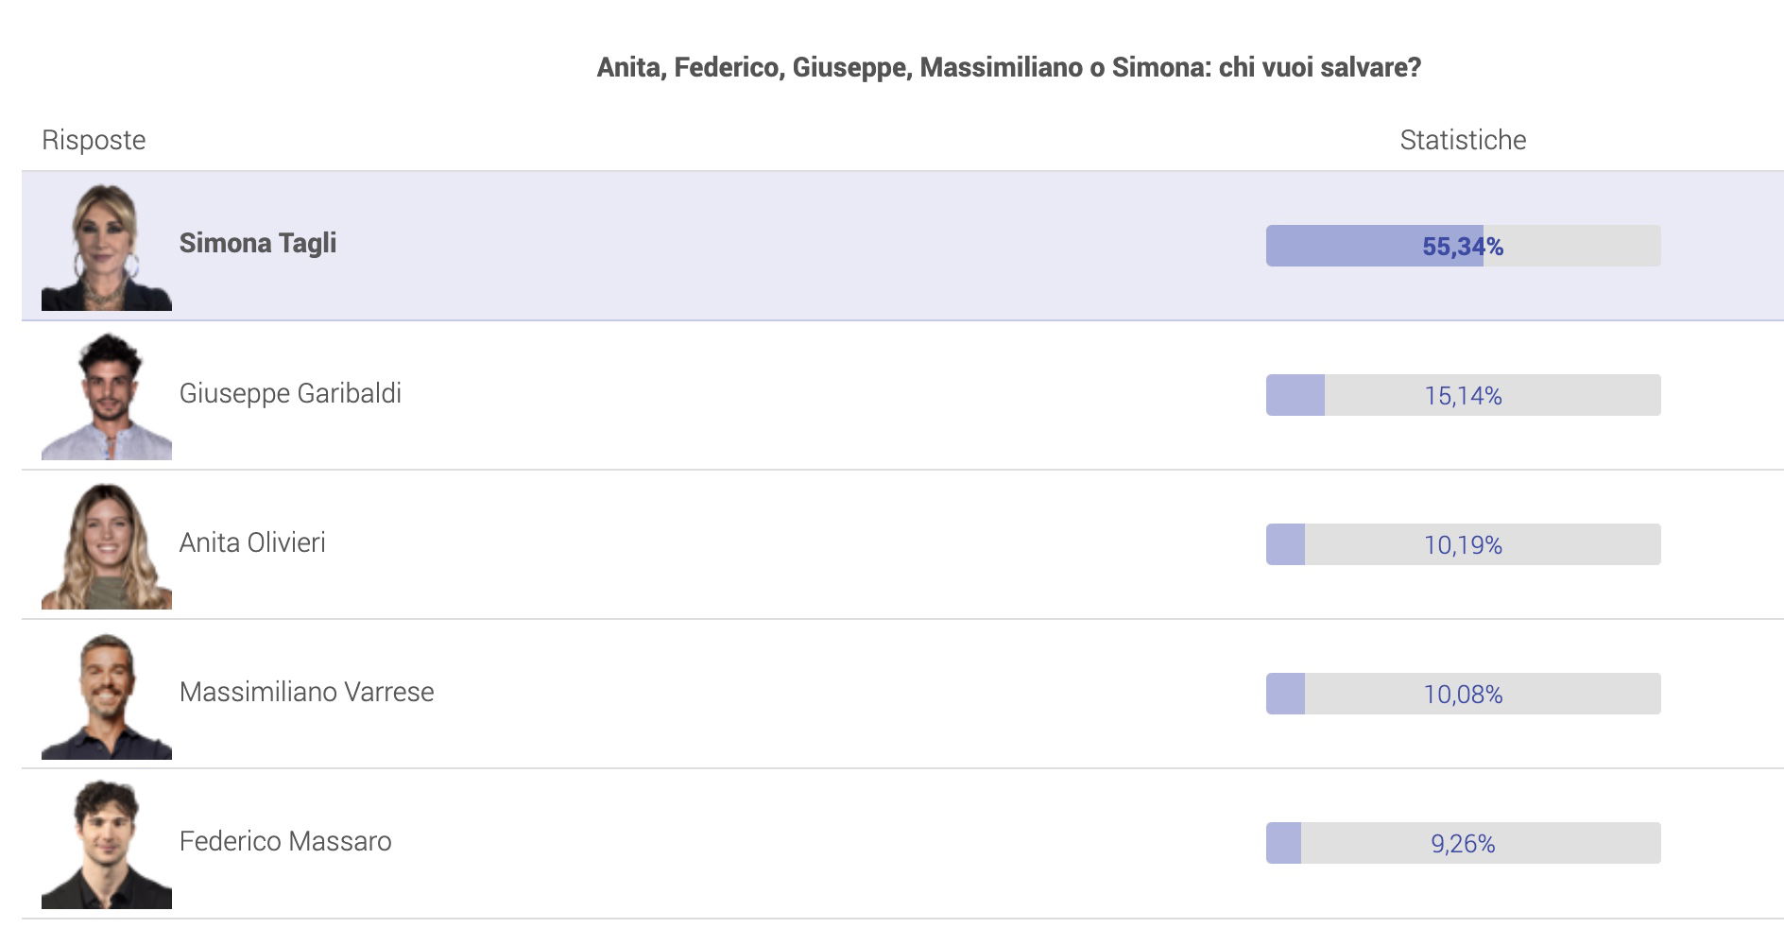Screen dimensions: 1784x928
Task: Click the 10,19% progress bar
Action: click(x=1463, y=544)
